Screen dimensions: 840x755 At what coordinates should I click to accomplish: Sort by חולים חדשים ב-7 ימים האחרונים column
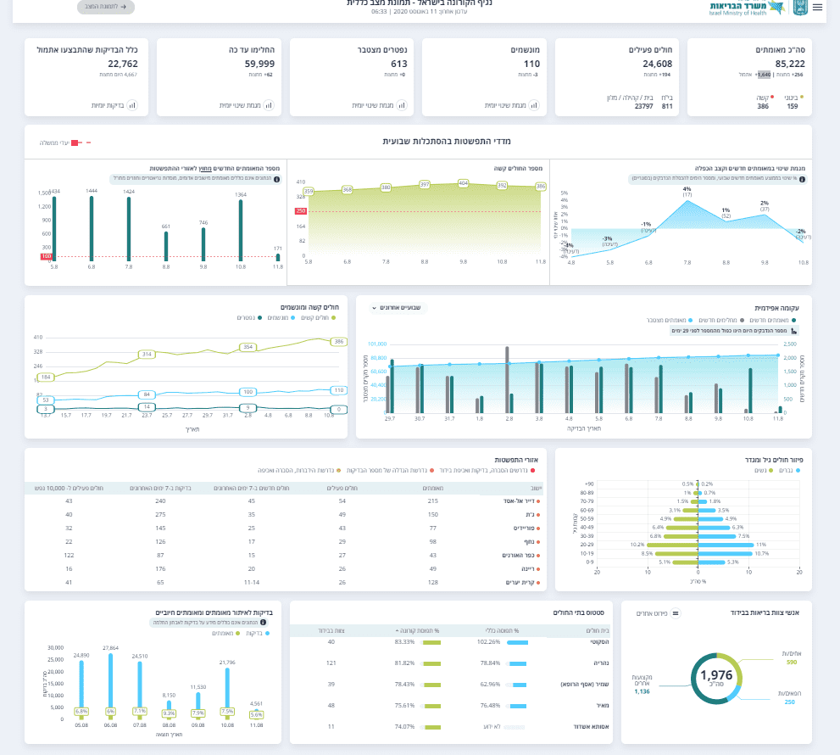251,489
